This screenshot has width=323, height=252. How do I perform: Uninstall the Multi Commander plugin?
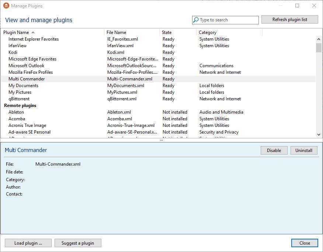(x=304, y=151)
